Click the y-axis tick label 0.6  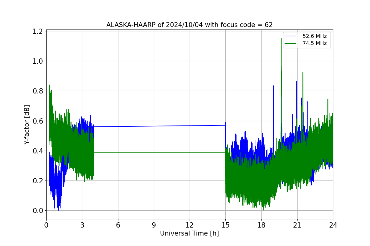[x=38, y=121]
